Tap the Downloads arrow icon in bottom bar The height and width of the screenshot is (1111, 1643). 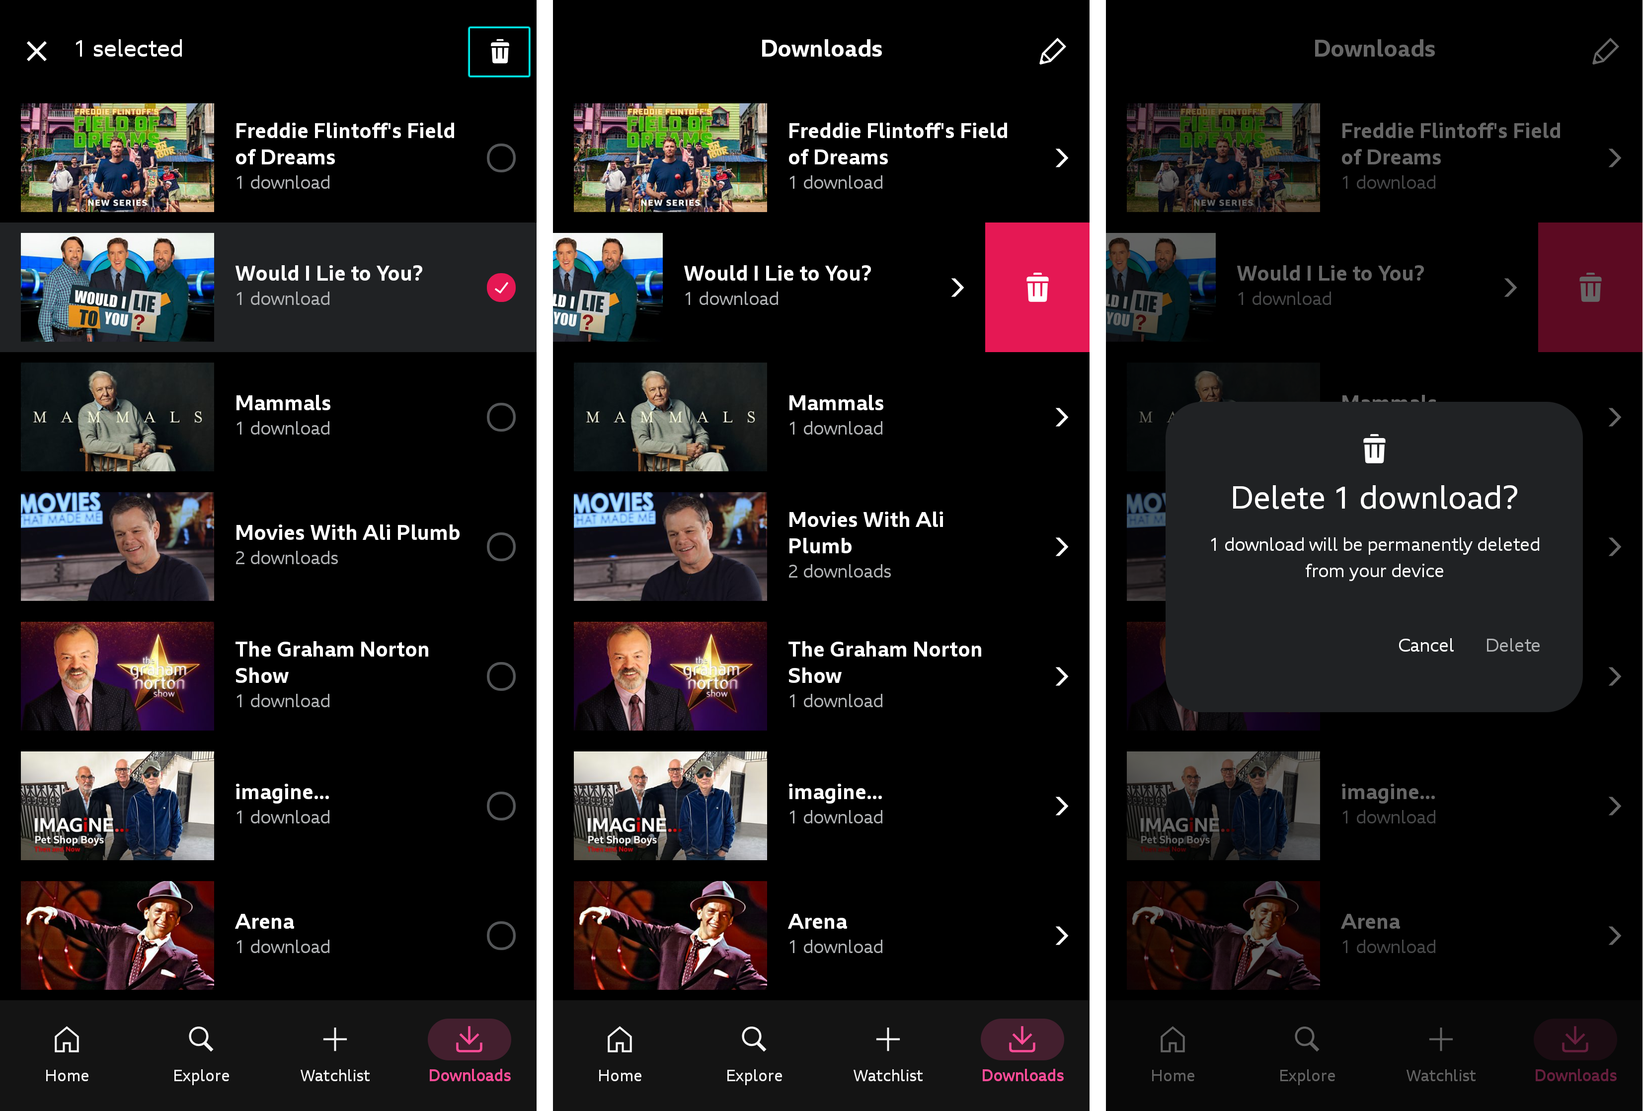[469, 1039]
